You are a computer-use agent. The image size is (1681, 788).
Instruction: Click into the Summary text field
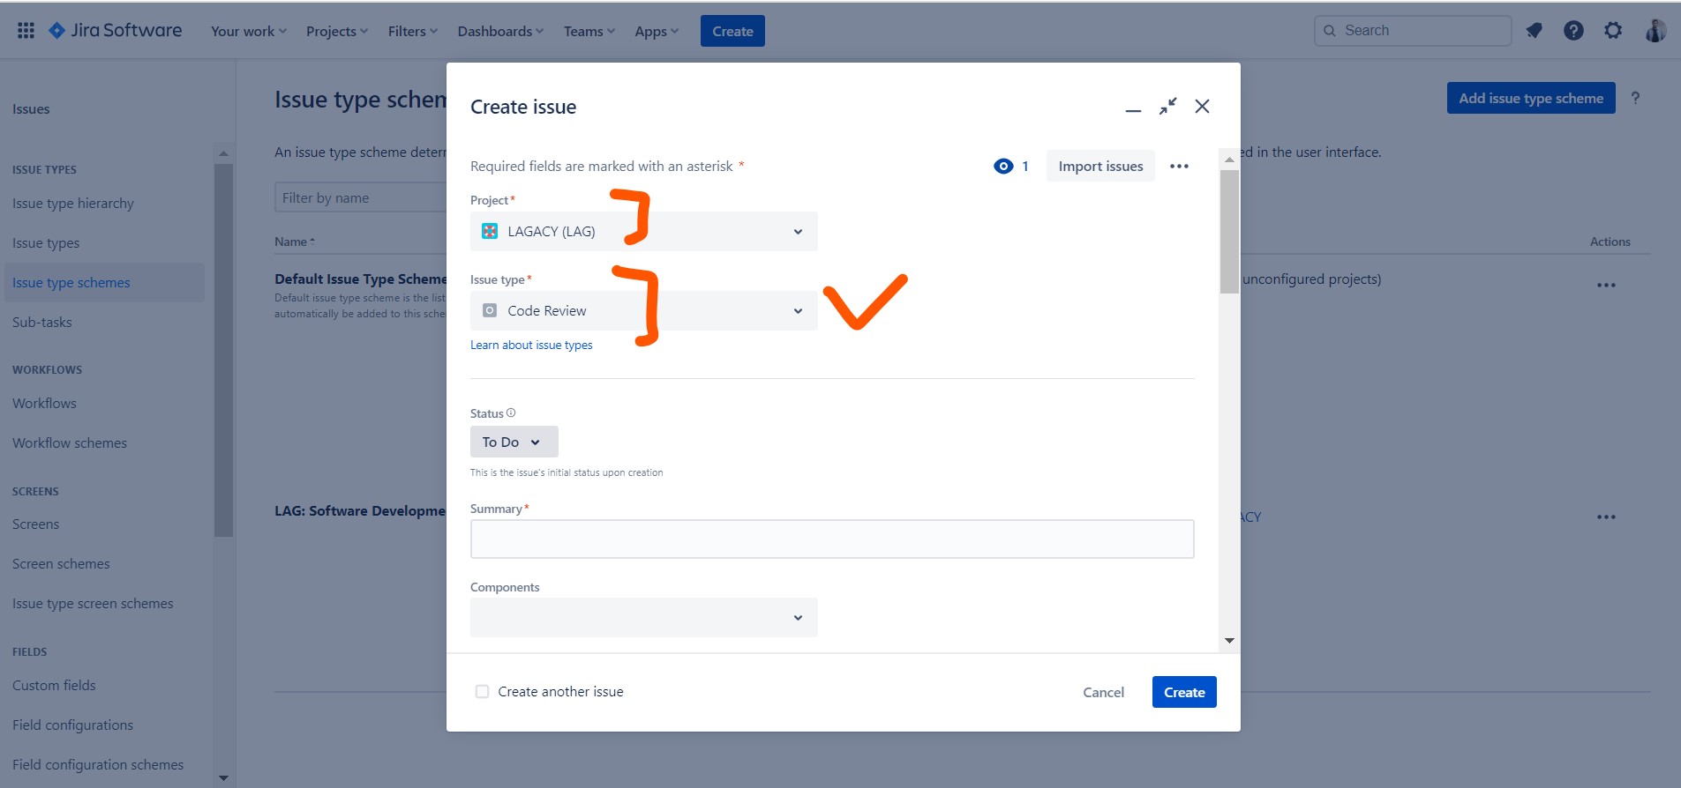[831, 539]
